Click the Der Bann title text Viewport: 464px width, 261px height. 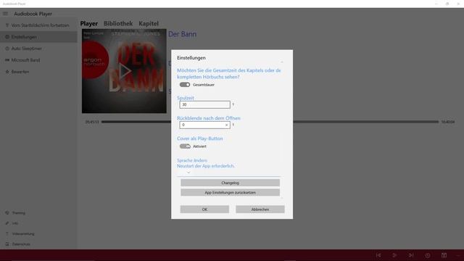coord(182,34)
